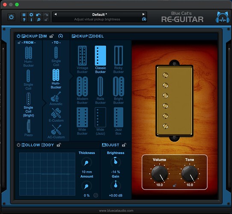
Task: Click the Hollow Body response graph
Action: (47, 174)
